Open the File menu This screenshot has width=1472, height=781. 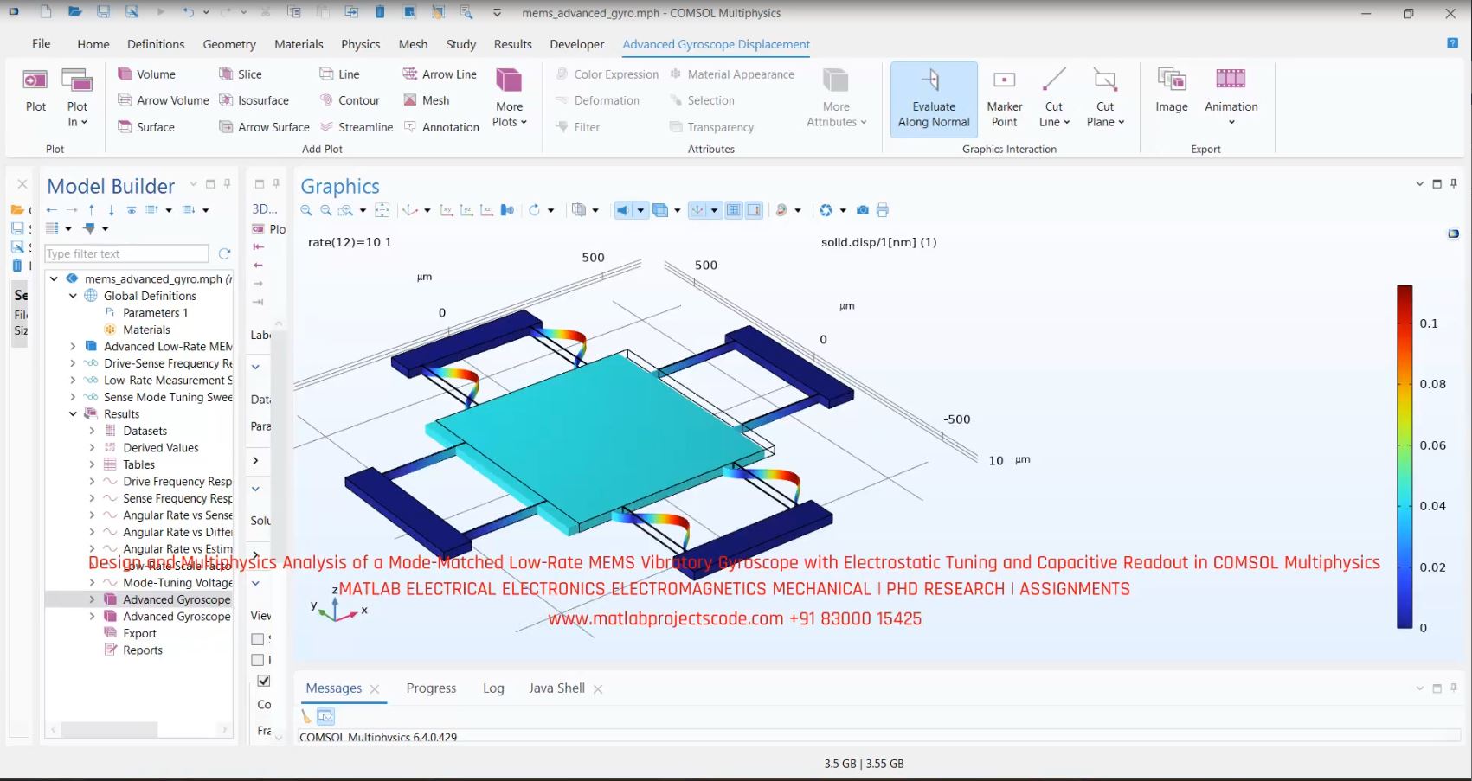coord(41,44)
